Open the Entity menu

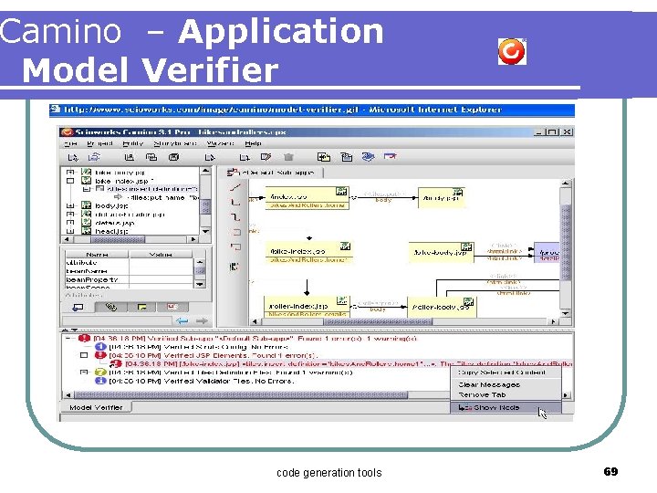click(133, 143)
